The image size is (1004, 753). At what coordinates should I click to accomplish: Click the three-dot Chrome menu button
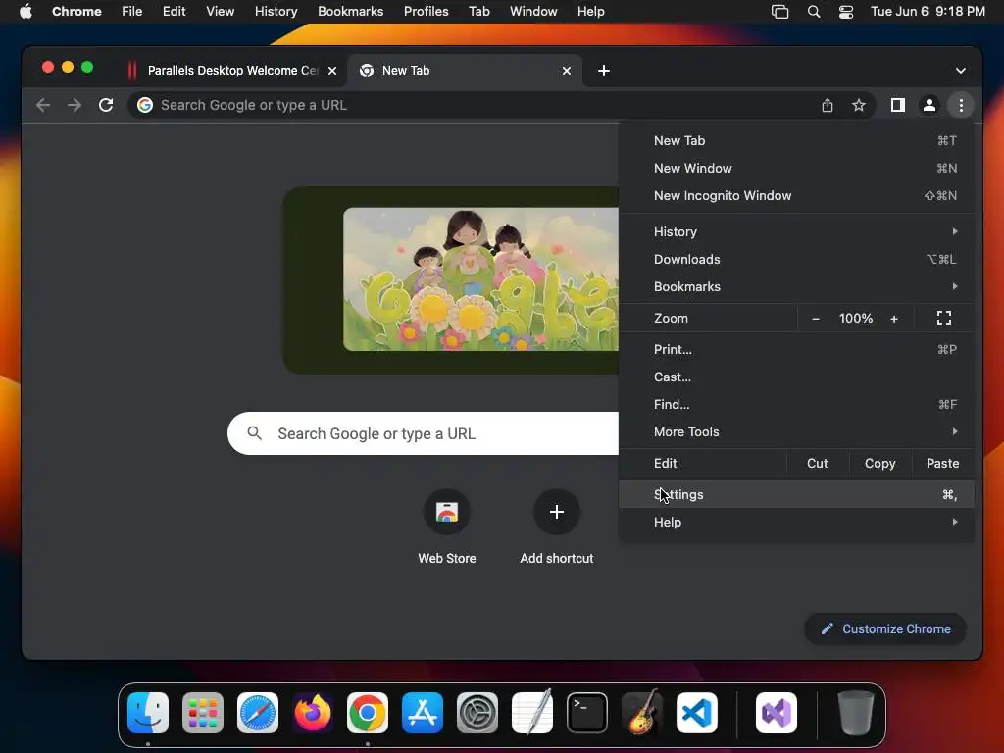(x=961, y=105)
